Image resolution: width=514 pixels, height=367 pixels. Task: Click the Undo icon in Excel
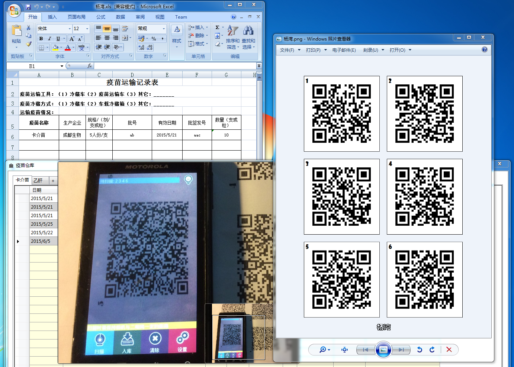click(36, 7)
